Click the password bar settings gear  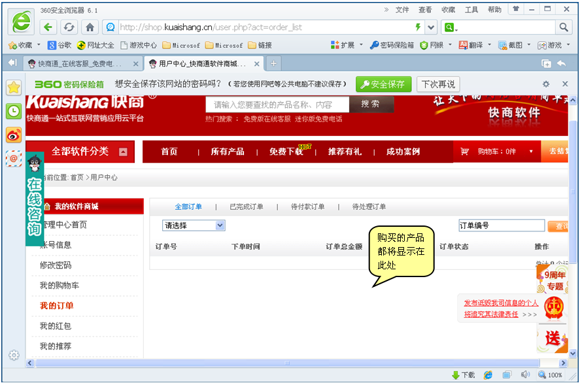pos(546,84)
